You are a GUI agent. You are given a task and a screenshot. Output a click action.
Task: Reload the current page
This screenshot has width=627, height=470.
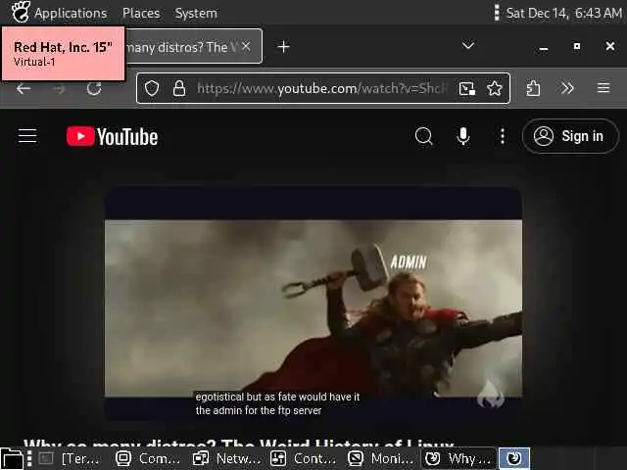coord(94,88)
